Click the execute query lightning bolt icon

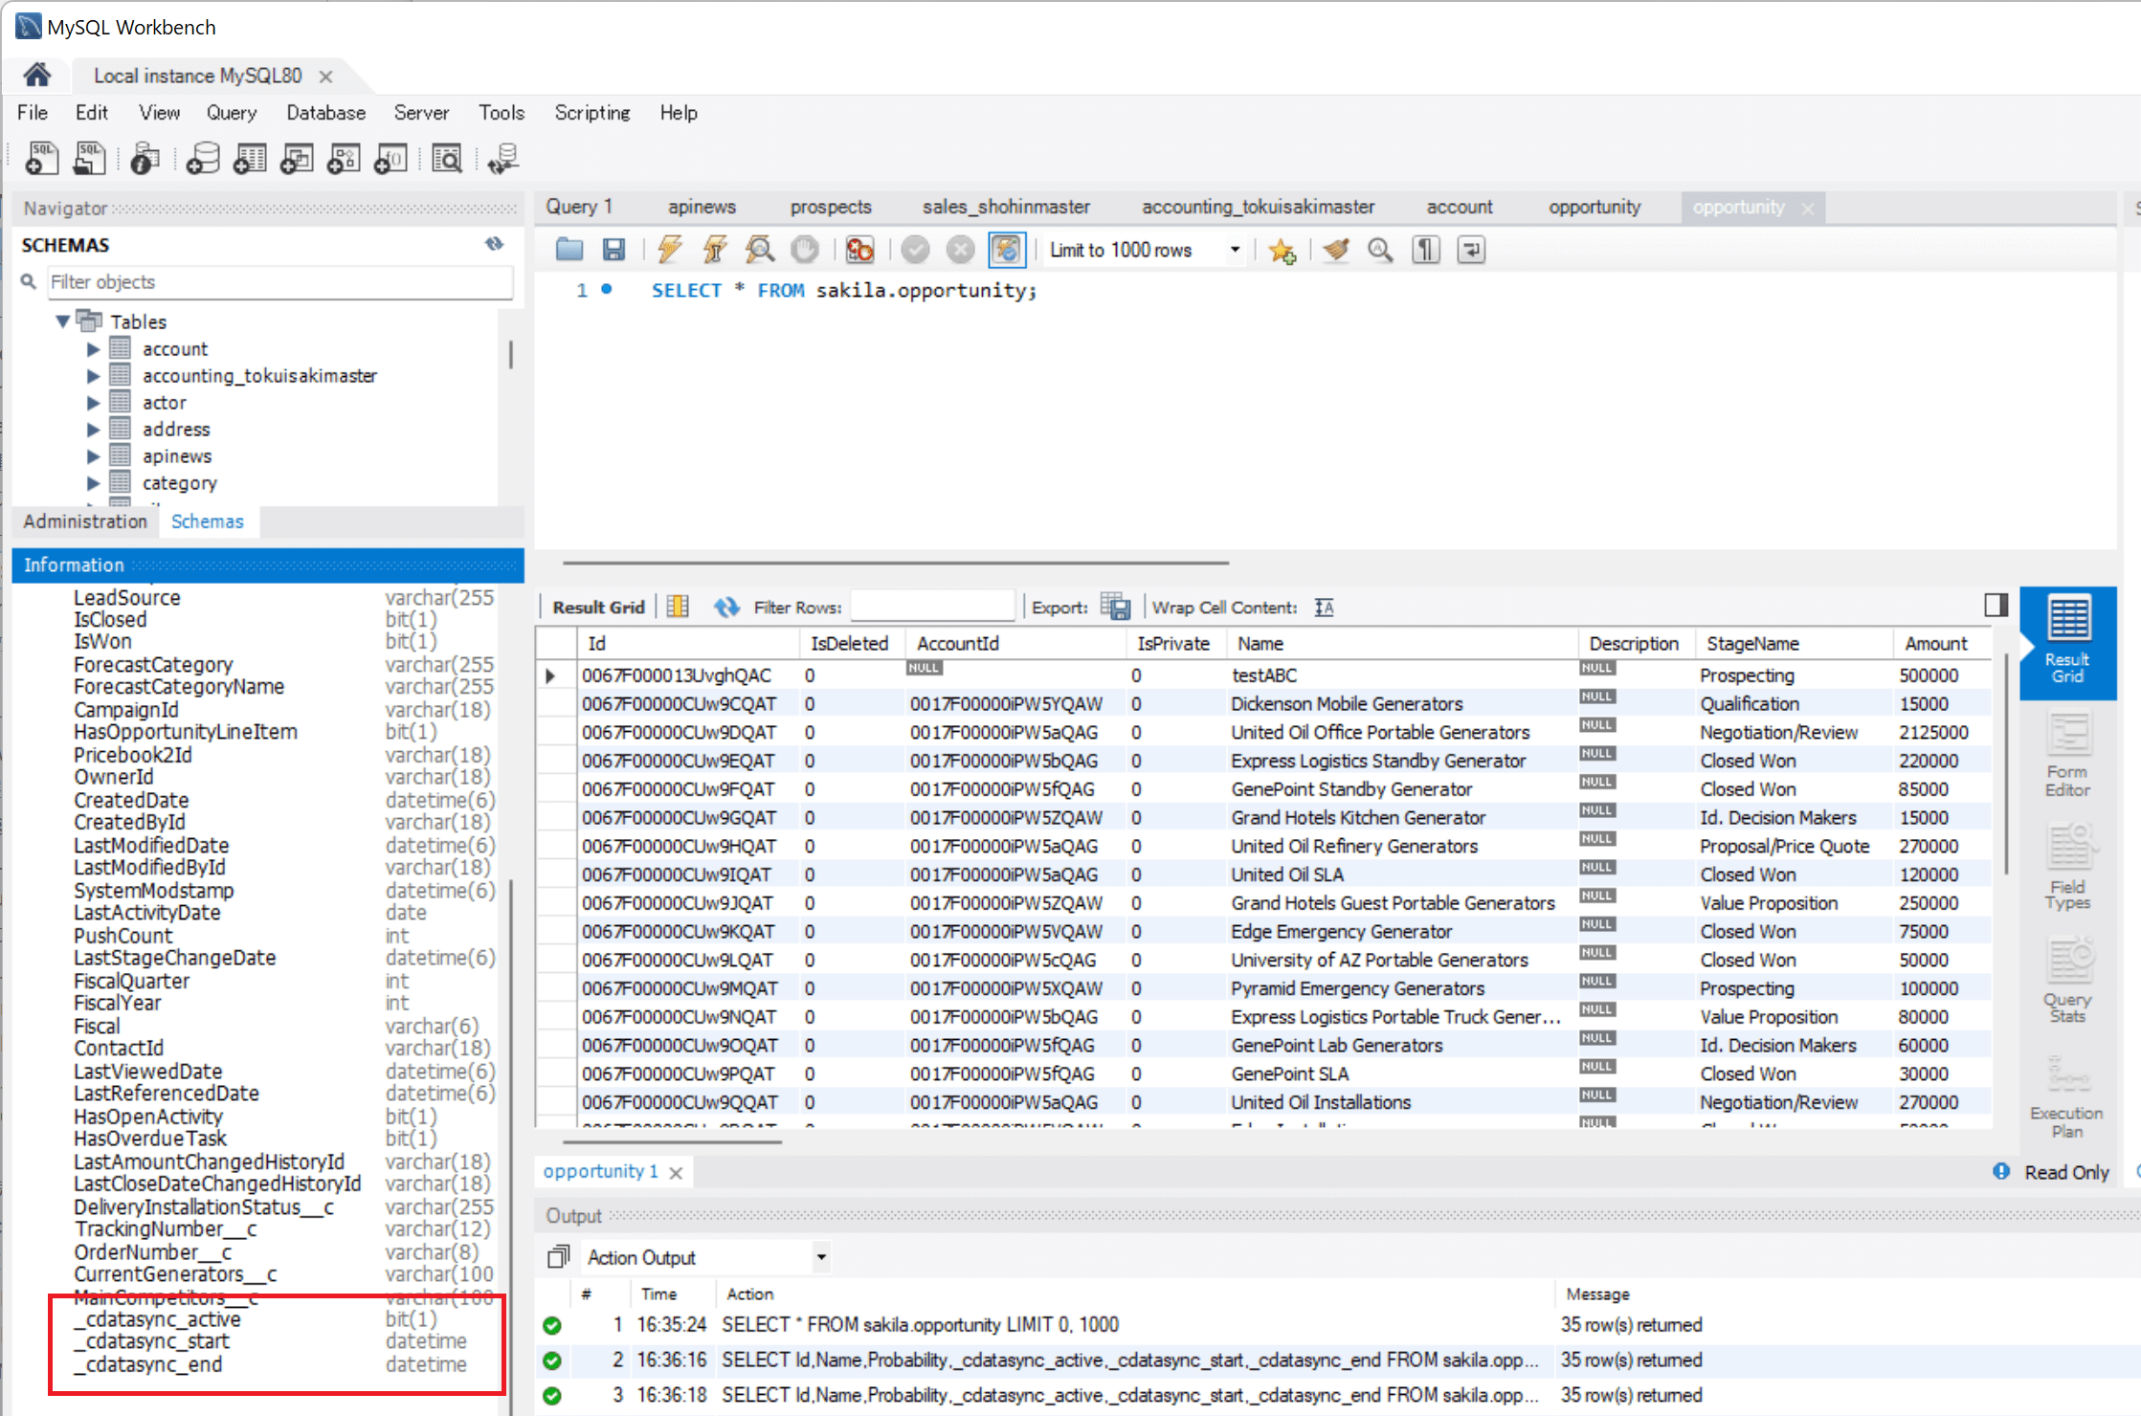coord(669,251)
